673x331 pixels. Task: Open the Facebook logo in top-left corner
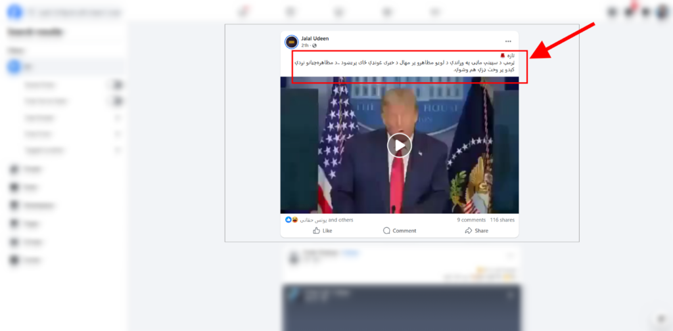pyautogui.click(x=14, y=12)
